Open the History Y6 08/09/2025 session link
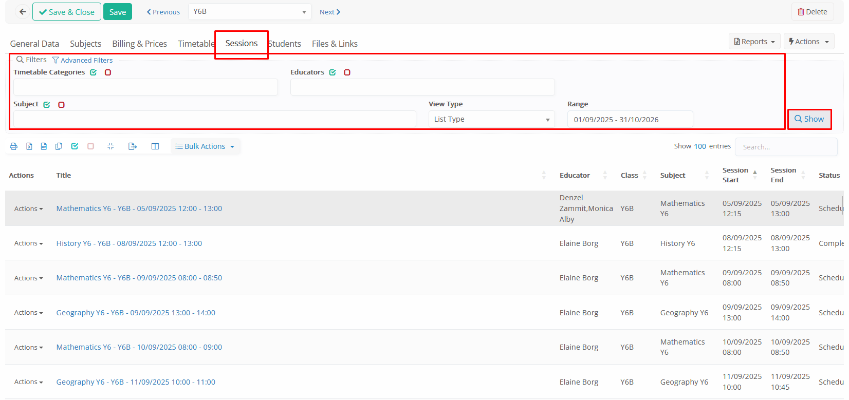Screen dimensions: 849x400 (129, 243)
